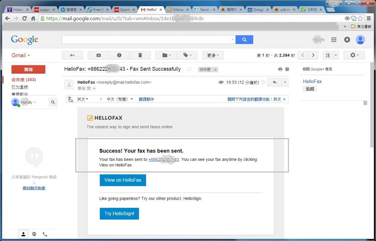Show hidden bookmarks with the chevron
The image size is (376, 241).
345,26
